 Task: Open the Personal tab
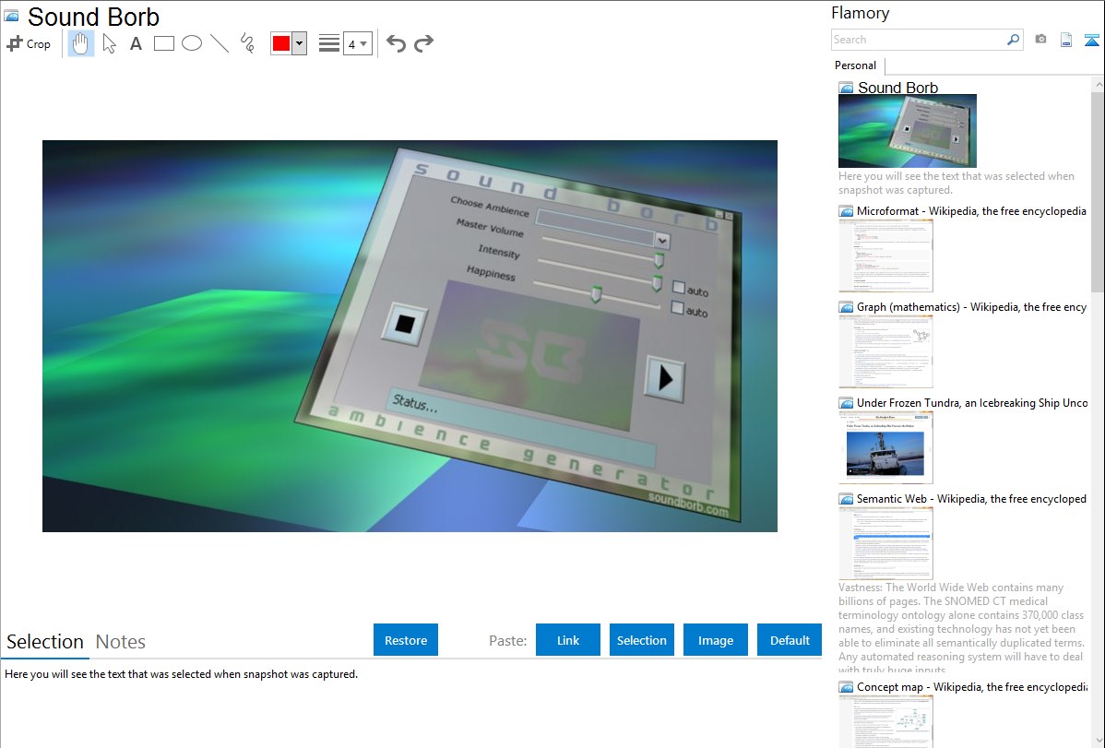pyautogui.click(x=855, y=65)
